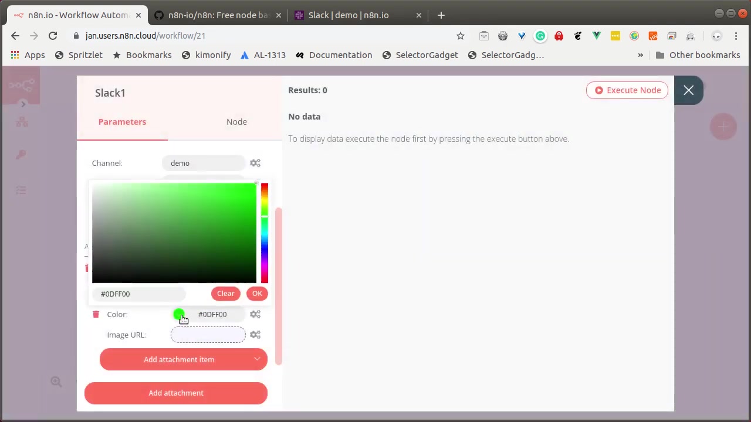Open the kimonify bookmark
Viewport: 751px width, 422px height.
tap(206, 55)
